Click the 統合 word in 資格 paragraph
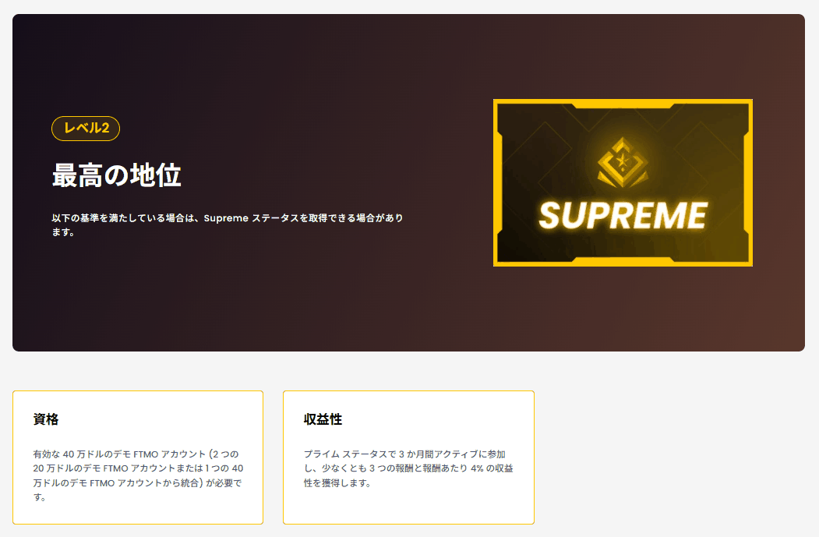The image size is (819, 537). pos(189,483)
